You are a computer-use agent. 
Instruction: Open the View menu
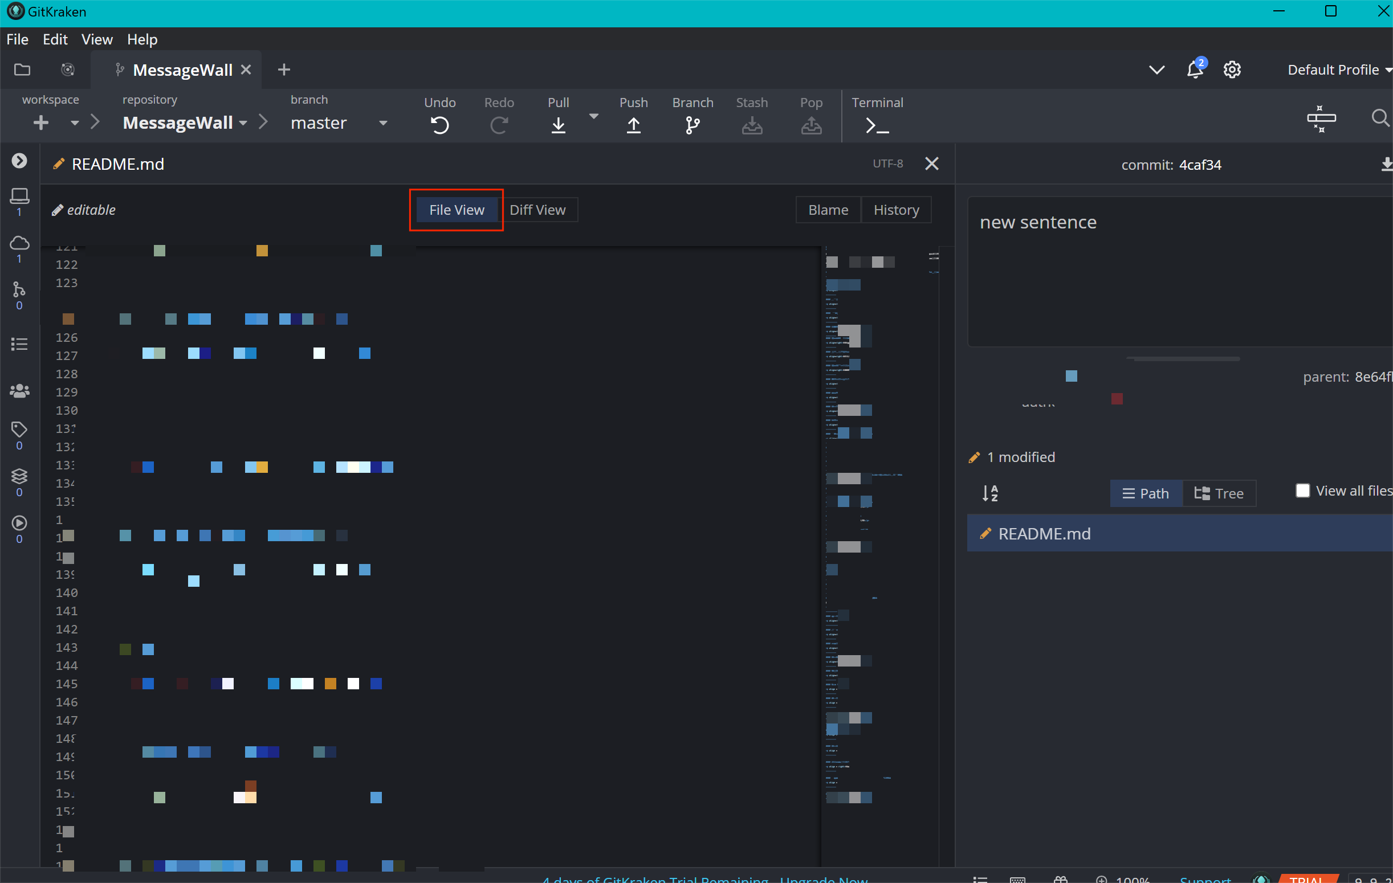pos(96,39)
